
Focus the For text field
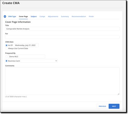(x=62, y=37)
